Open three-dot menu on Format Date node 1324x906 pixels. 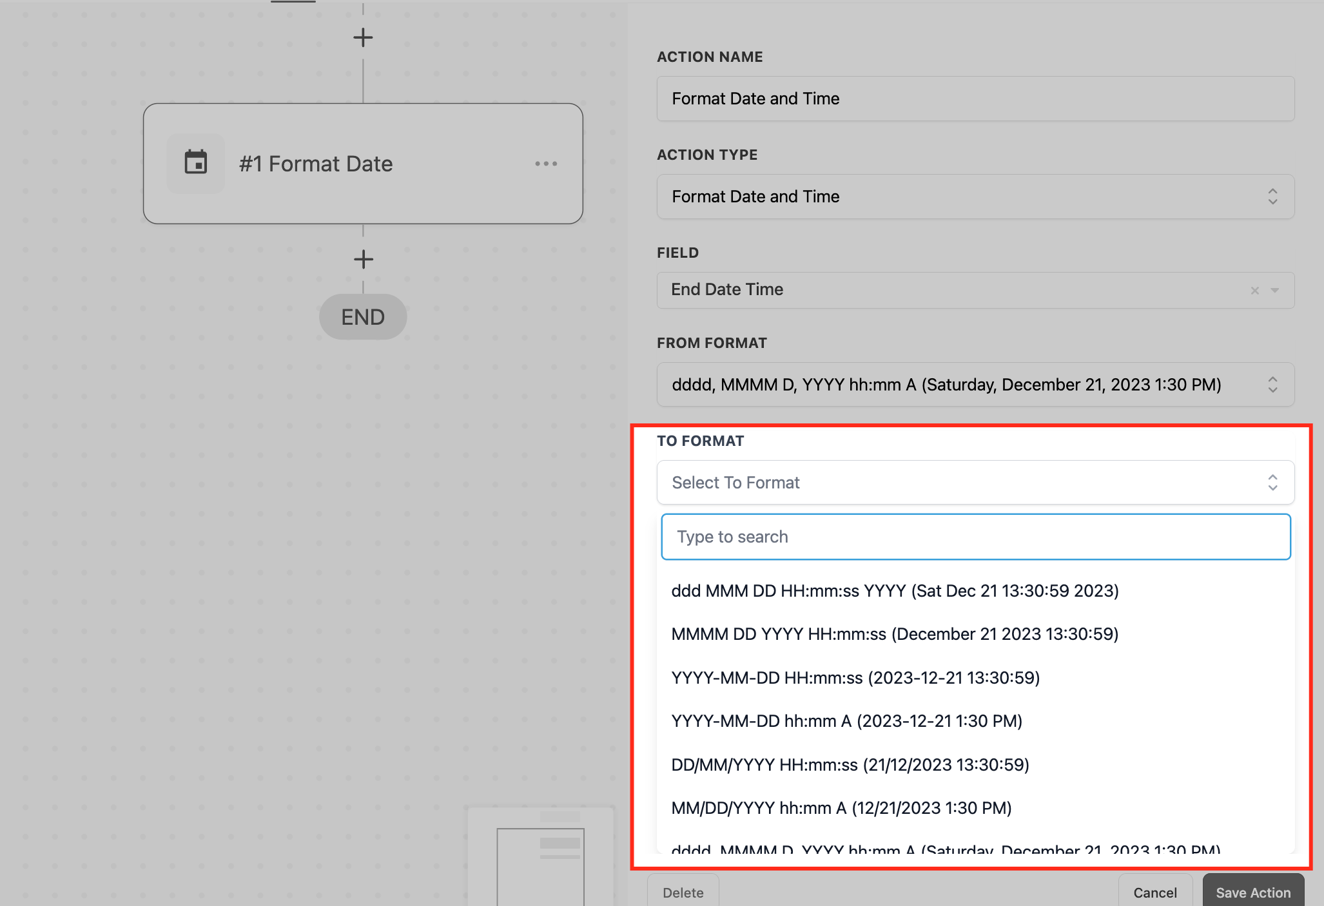pos(545,164)
